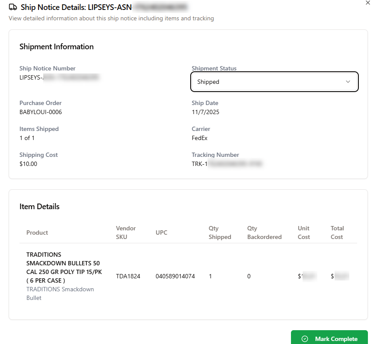
Task: Click the UPC column header
Action: (x=161, y=233)
